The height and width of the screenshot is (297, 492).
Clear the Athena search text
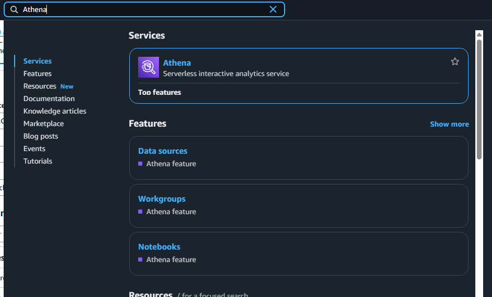[273, 9]
